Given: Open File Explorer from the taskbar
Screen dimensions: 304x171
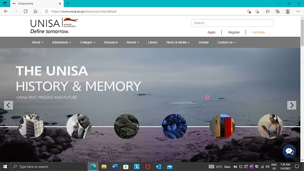Looking at the screenshot, I should pyautogui.click(x=104, y=166).
